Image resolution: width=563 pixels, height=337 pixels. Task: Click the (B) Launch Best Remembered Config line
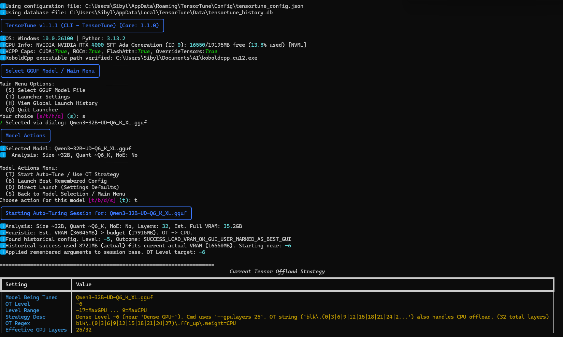point(56,181)
